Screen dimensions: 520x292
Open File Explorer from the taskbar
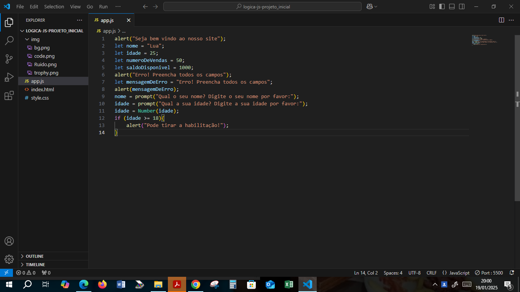pyautogui.click(x=158, y=284)
